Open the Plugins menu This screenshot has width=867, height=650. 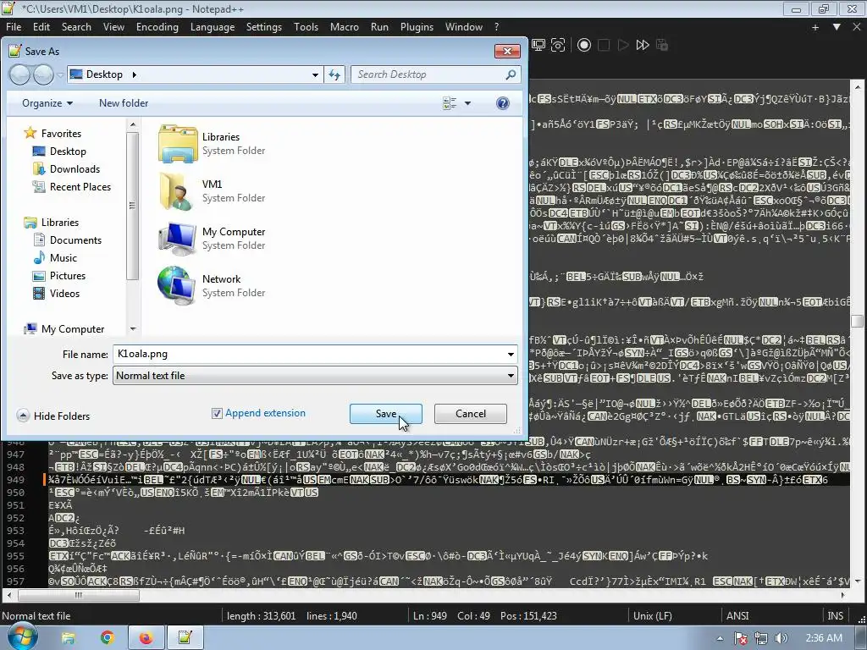[x=417, y=27]
